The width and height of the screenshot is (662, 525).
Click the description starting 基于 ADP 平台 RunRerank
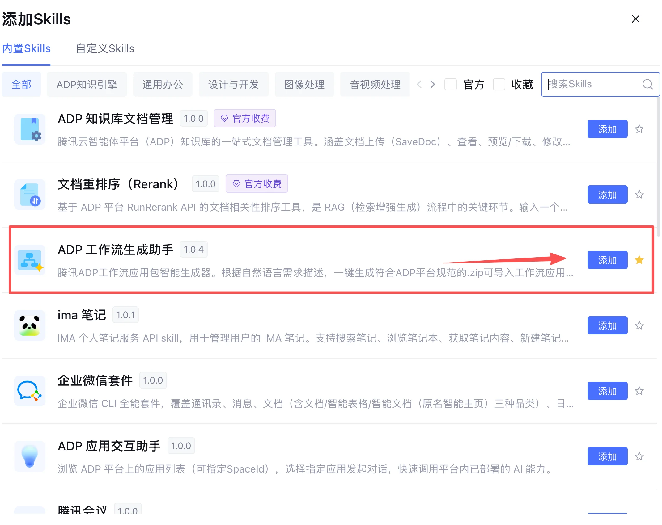[x=313, y=207]
